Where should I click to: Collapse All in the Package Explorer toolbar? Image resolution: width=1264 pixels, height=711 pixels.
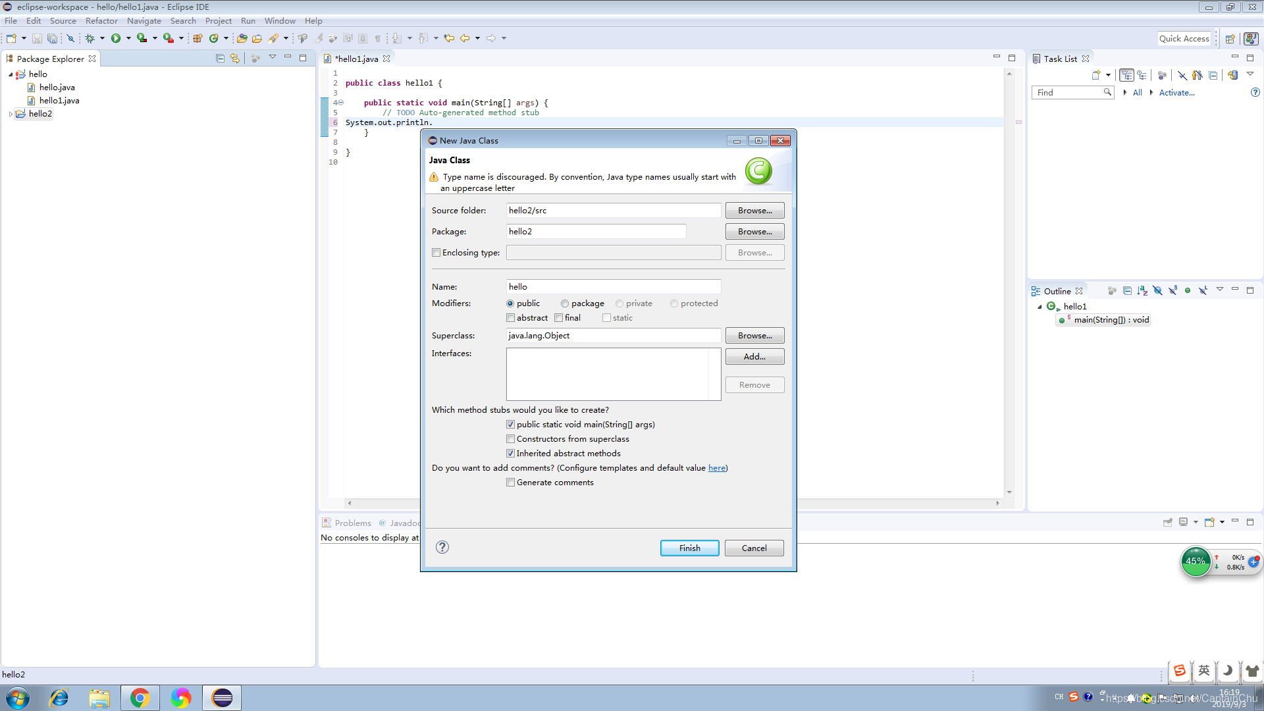tap(221, 58)
